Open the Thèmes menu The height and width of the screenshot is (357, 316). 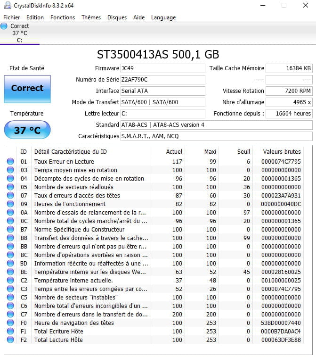91,17
